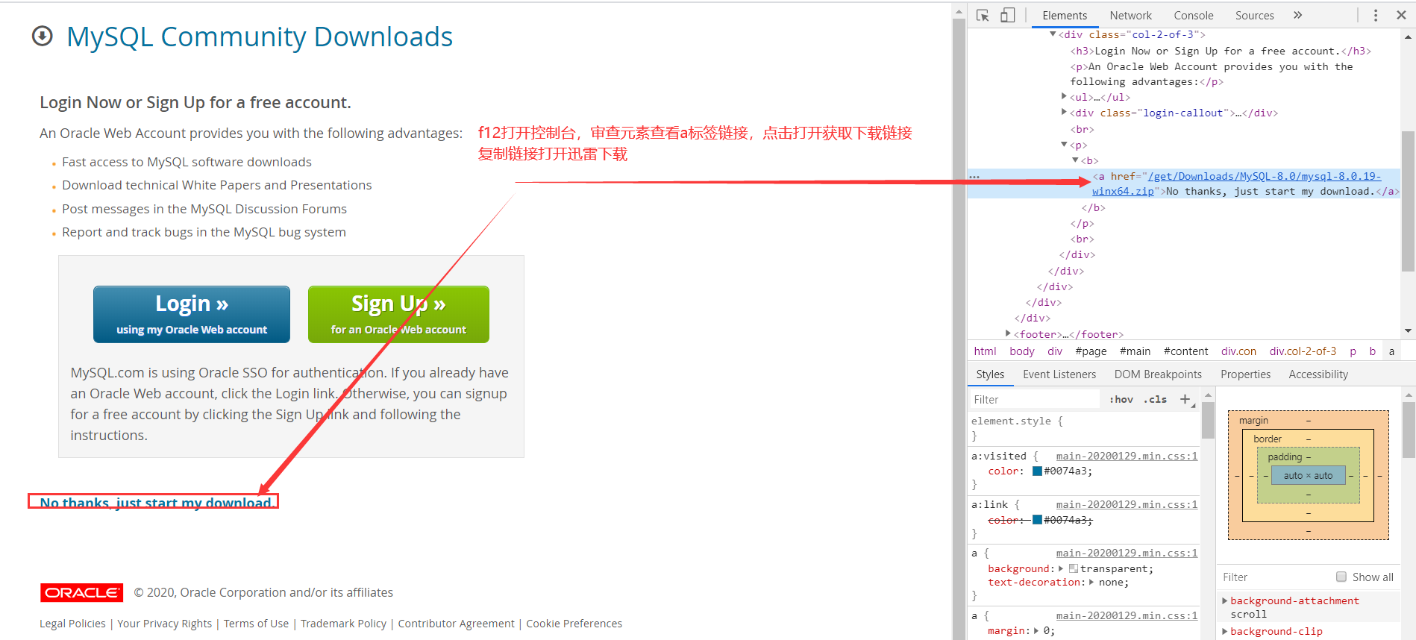Click the web page vertical scrollbar
Screen dimensions: 1416x640
(x=959, y=321)
